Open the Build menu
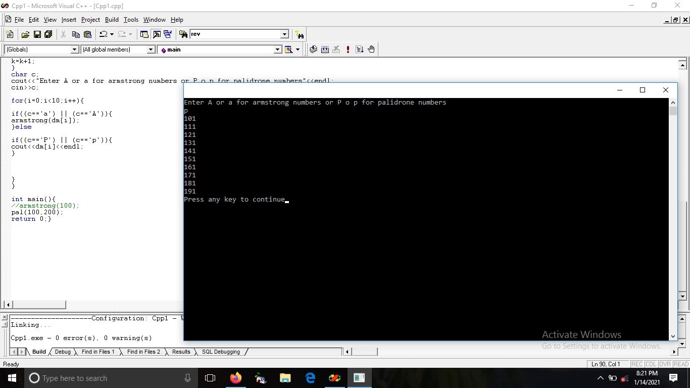 click(x=112, y=20)
